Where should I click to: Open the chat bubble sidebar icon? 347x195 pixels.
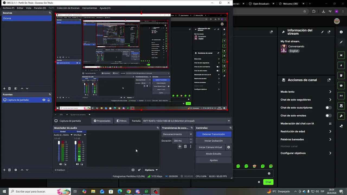click(341, 86)
